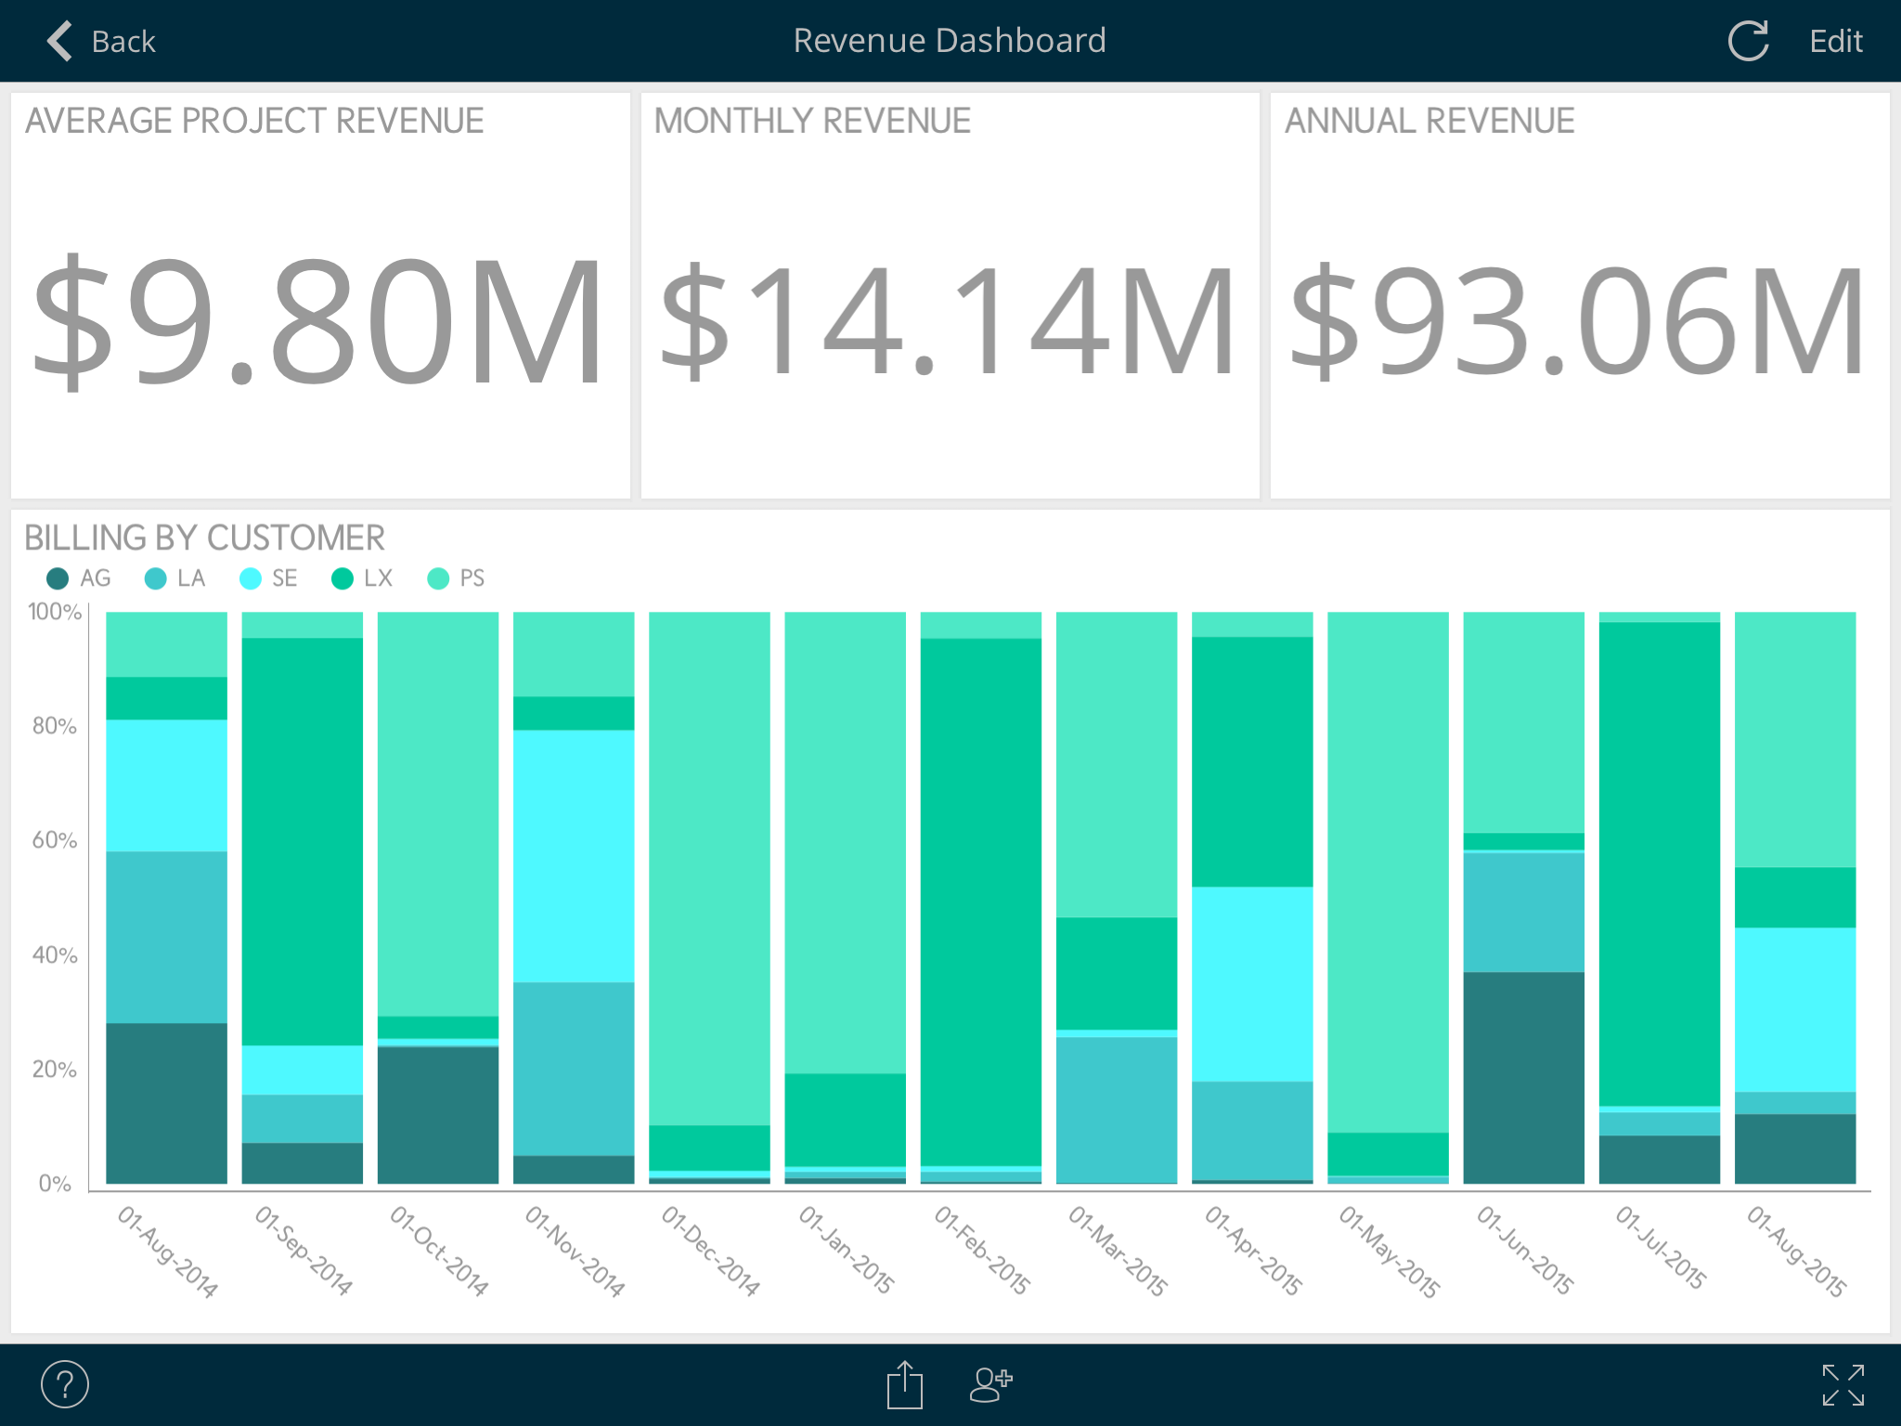Click the 01-Nov-2014 axis label

click(x=575, y=1251)
